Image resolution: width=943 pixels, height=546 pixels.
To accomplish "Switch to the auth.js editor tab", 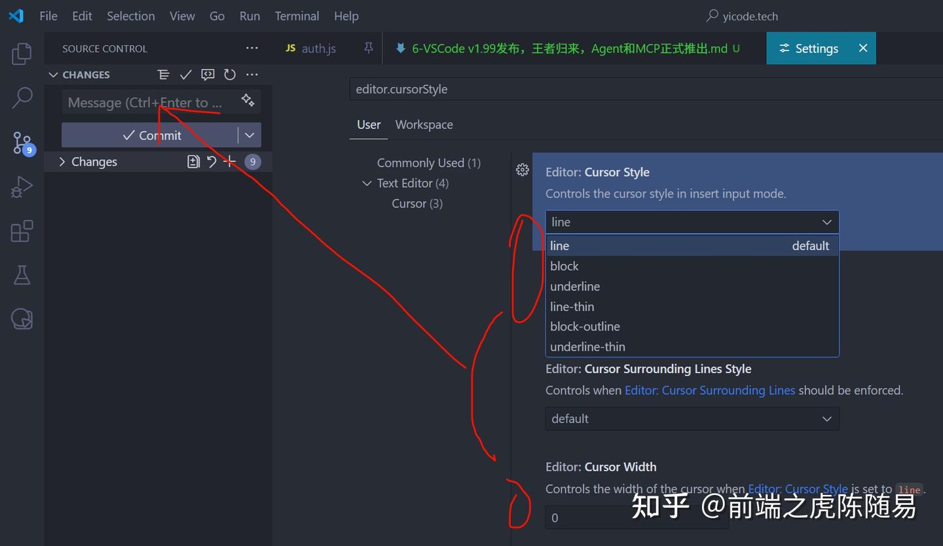I will (x=319, y=48).
